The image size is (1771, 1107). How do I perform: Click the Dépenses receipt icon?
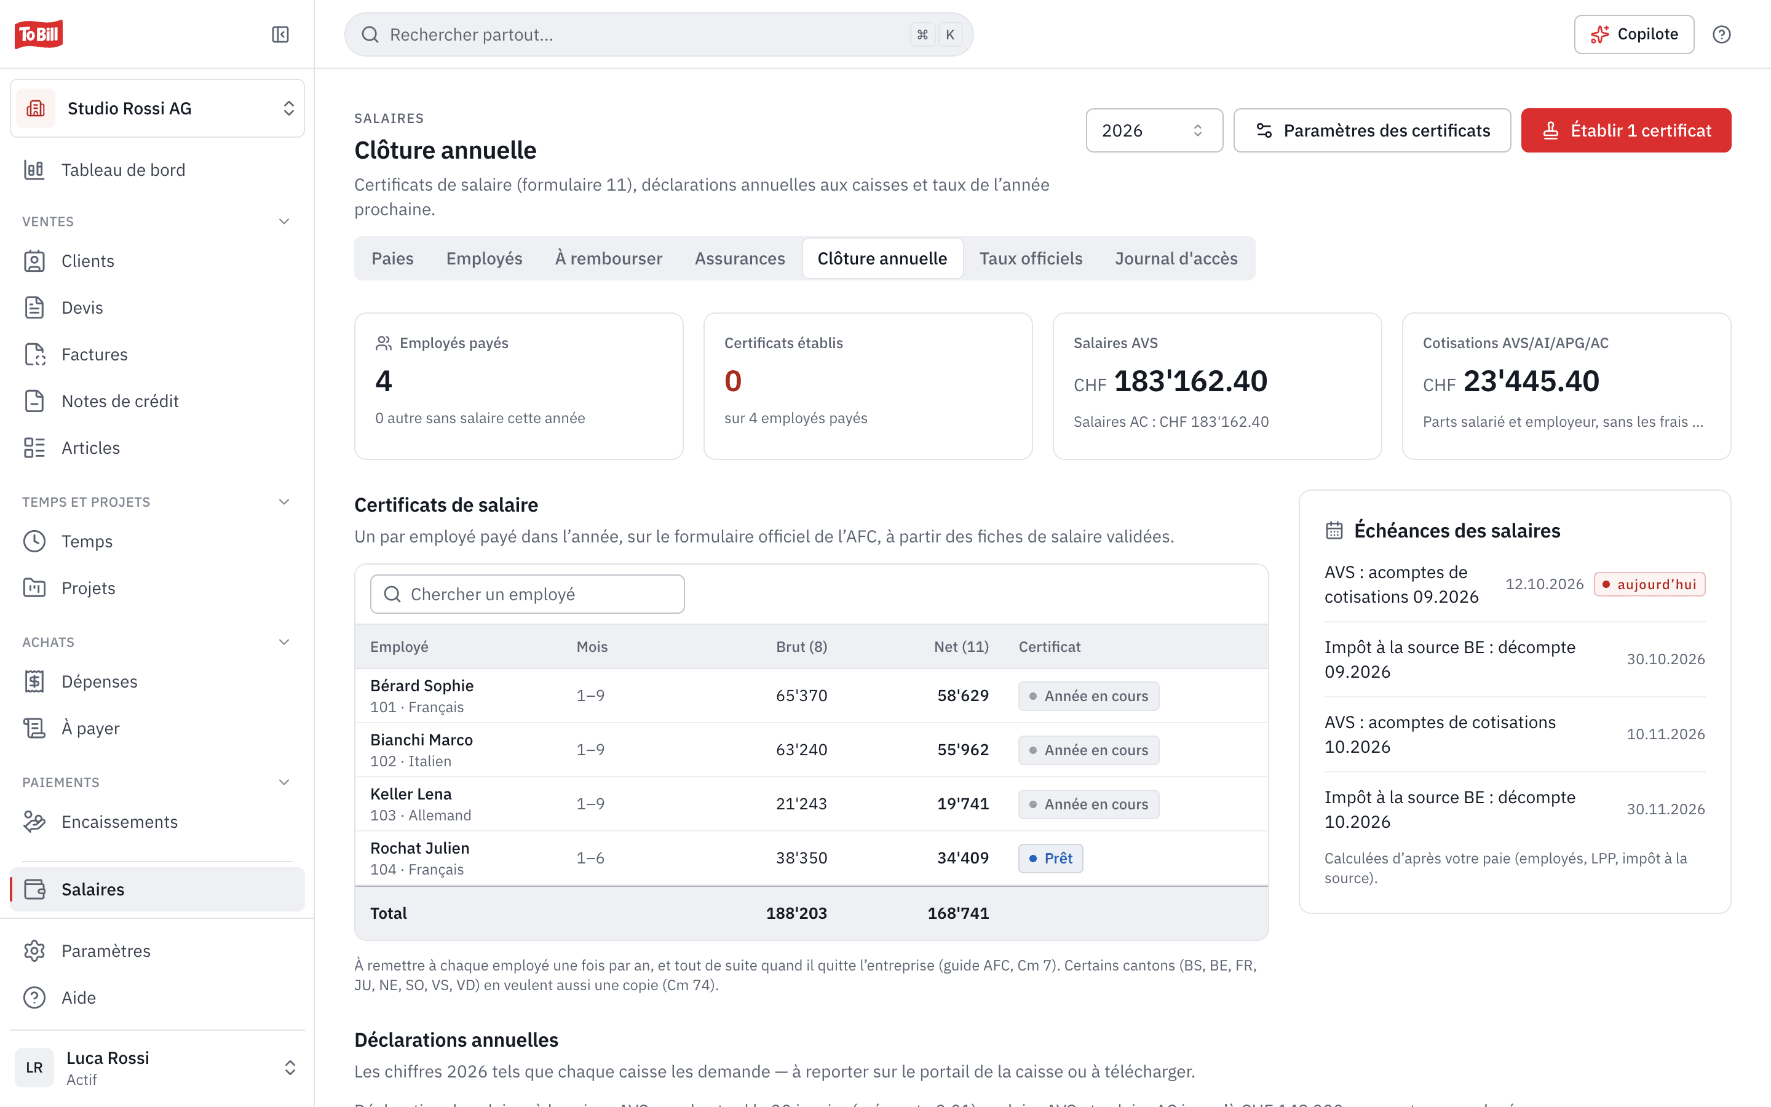point(34,681)
